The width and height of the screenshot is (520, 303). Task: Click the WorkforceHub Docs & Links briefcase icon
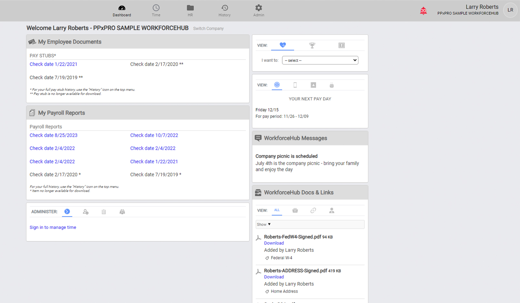[x=258, y=193]
